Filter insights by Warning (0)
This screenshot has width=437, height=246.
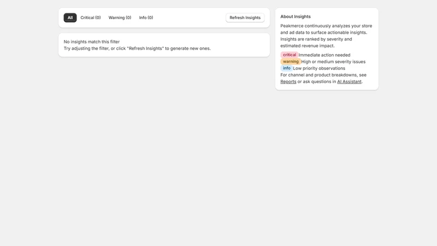[120, 17]
